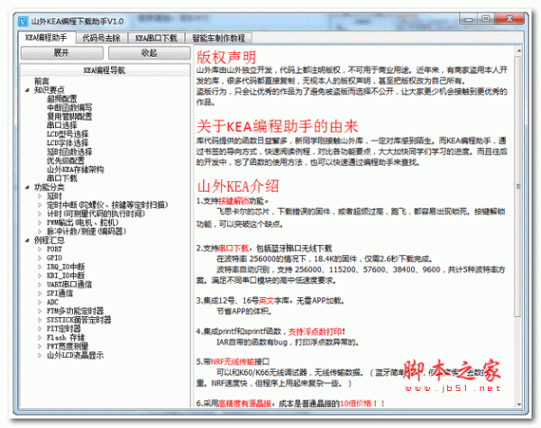The height and width of the screenshot is (428, 541).
Task: Expand the 延时 node arrow
Action: click(x=40, y=196)
